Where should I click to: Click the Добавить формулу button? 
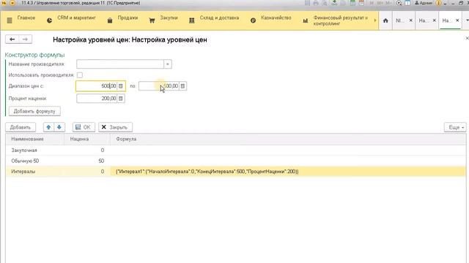[x=34, y=111]
